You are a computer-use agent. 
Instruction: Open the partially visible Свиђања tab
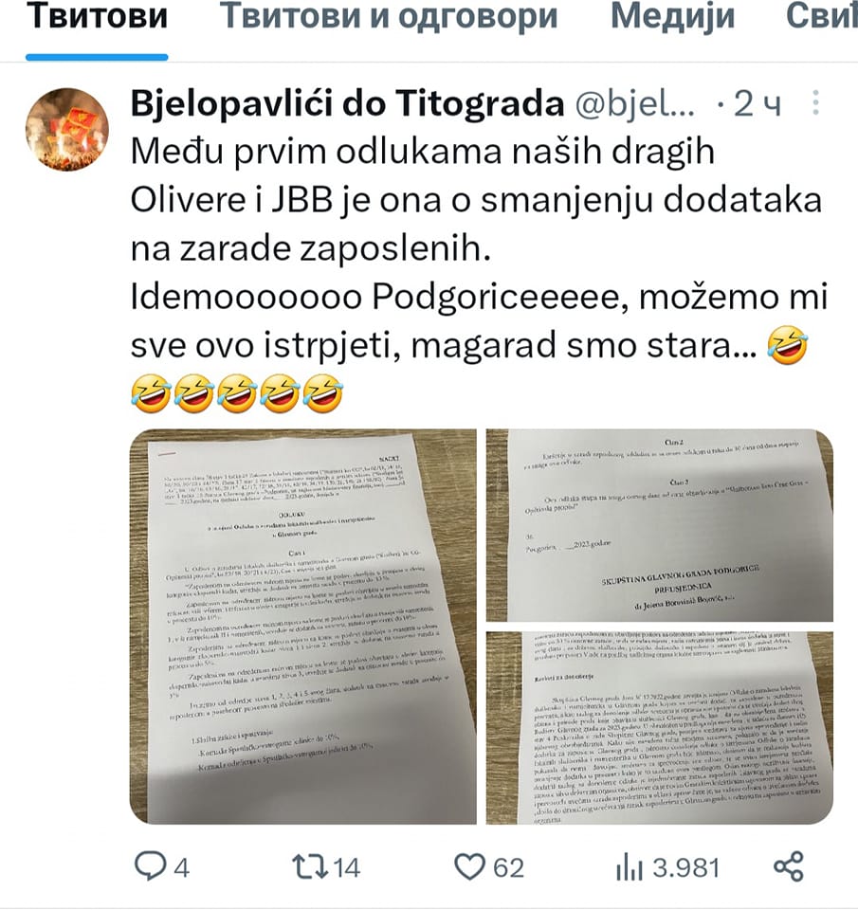(x=821, y=16)
